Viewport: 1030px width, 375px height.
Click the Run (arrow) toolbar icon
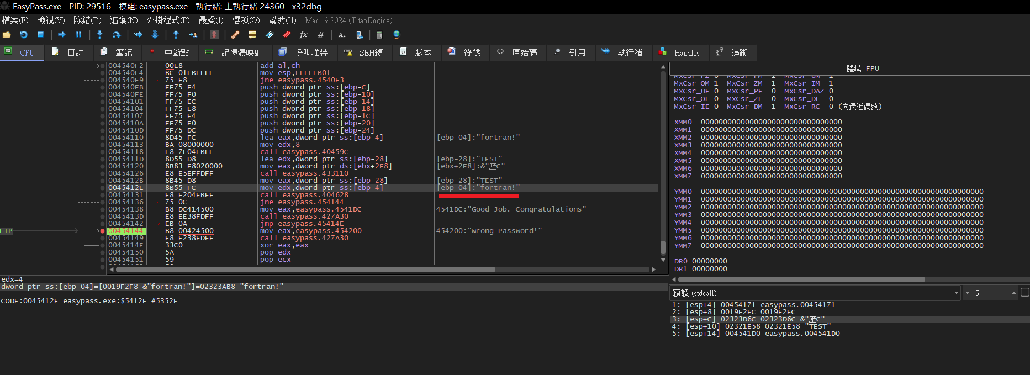[62, 35]
